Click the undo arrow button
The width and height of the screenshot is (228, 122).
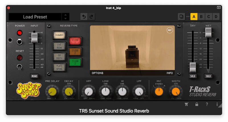pyautogui.click(x=84, y=17)
